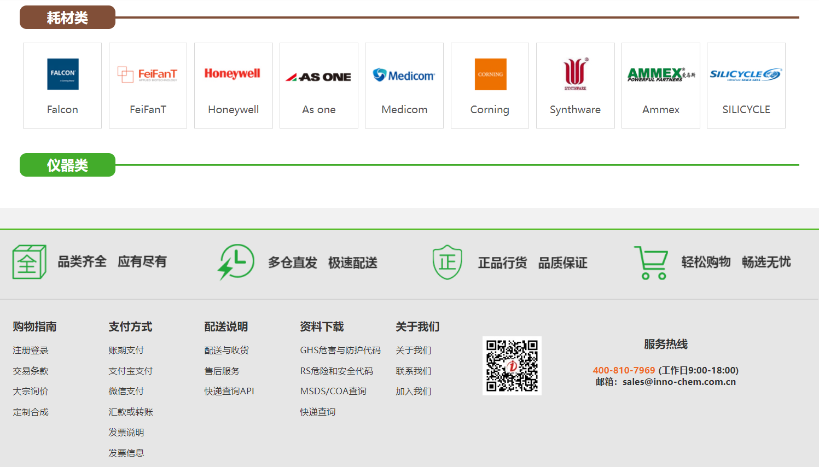819x467 pixels.
Task: Open the 定制合成 link
Action: [31, 412]
